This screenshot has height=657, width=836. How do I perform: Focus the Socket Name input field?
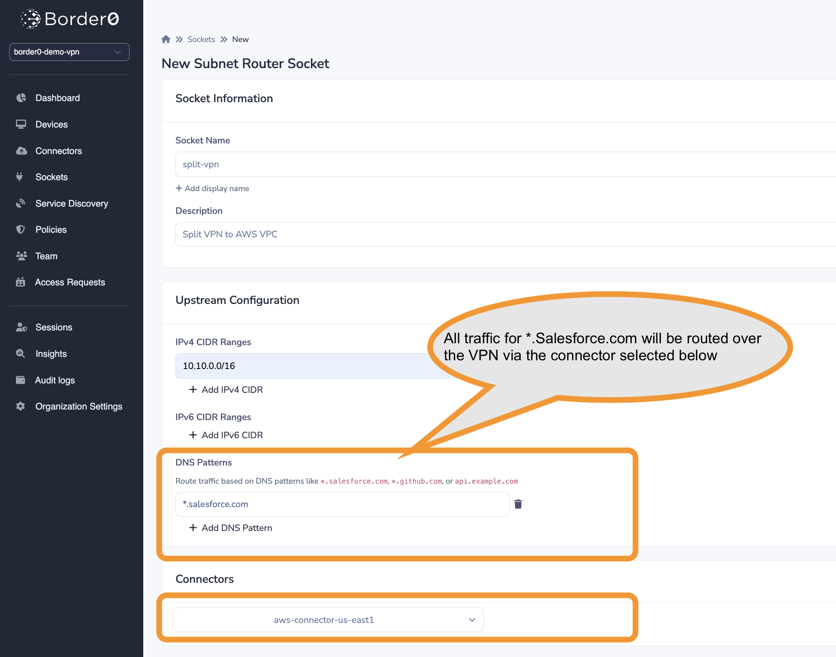501,164
